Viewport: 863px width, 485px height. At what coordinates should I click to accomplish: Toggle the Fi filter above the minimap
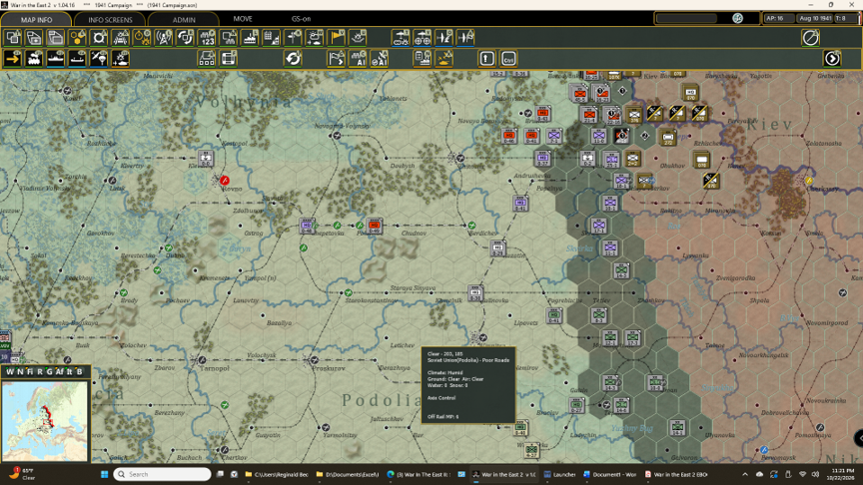tap(30, 371)
